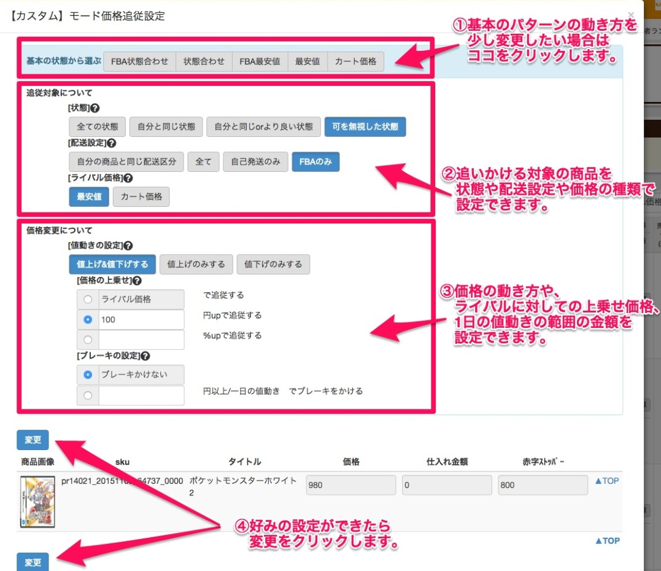
Task: Choose the ブレーキかけない radio option
Action: (x=88, y=375)
